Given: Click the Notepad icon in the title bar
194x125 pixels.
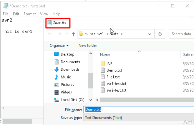Looking at the screenshot, I should [6, 6].
